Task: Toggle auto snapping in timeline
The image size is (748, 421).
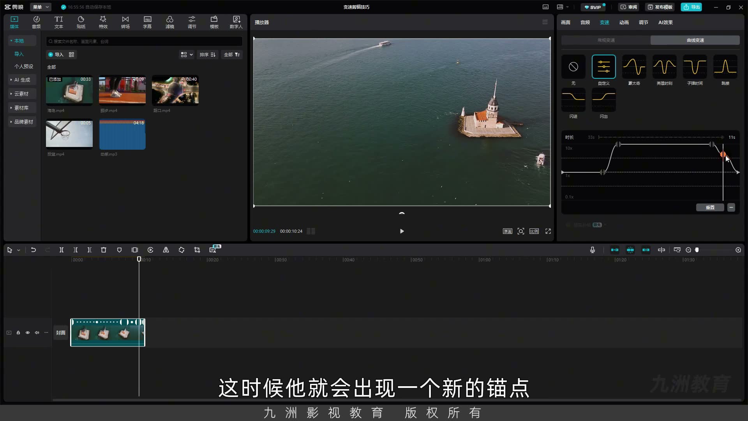Action: 630,250
